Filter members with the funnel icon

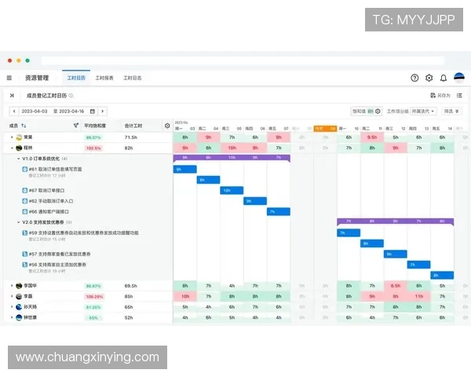[76, 126]
